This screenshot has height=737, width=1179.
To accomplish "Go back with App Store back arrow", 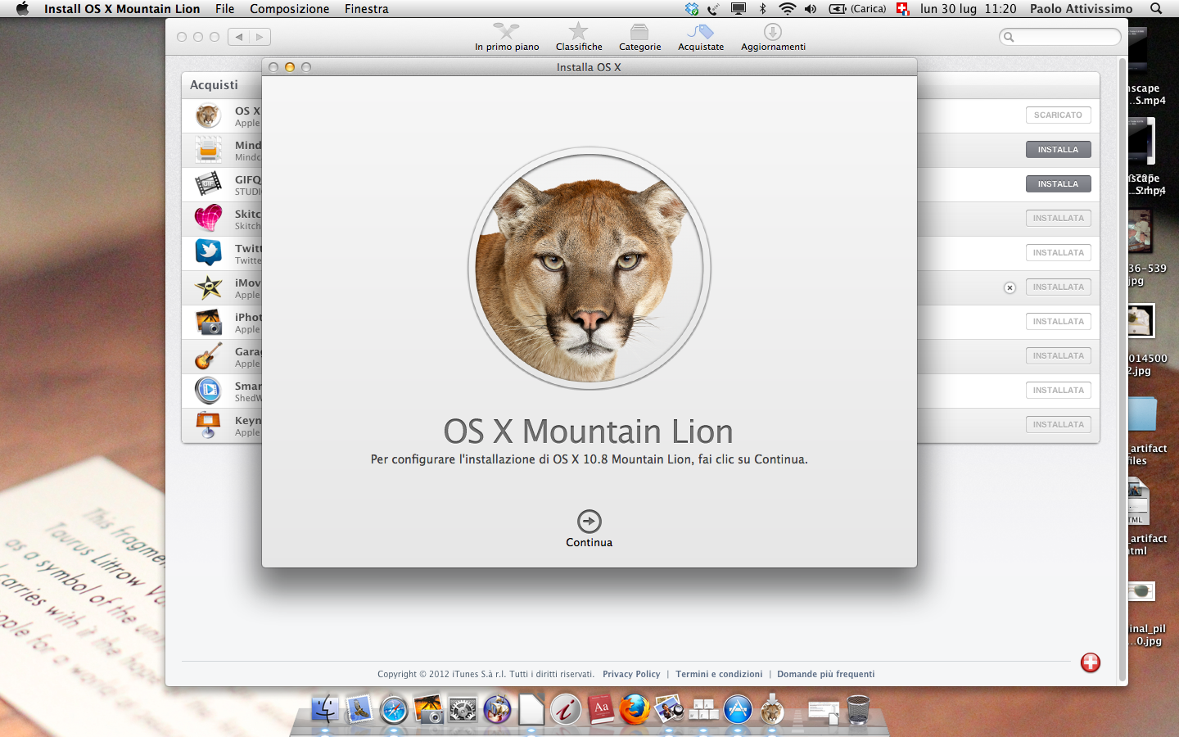I will point(239,37).
